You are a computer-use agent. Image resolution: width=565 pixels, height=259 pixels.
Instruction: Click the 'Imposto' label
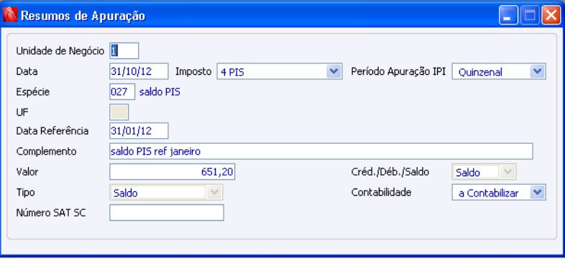[193, 71]
